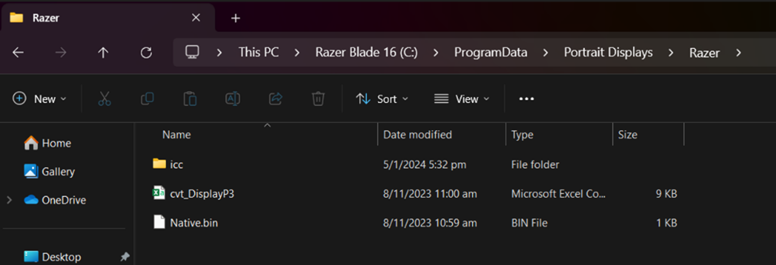Image resolution: width=776 pixels, height=265 pixels.
Task: Refresh the current folder view
Action: [x=146, y=52]
